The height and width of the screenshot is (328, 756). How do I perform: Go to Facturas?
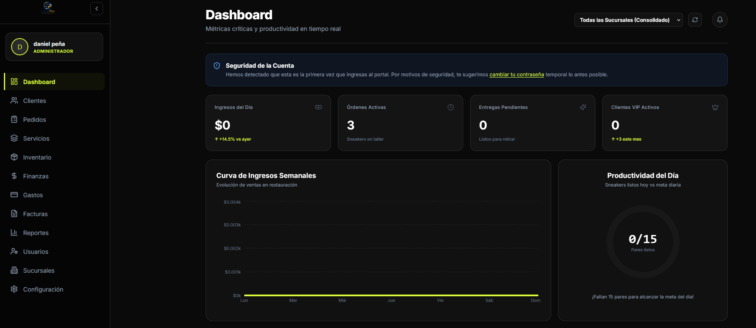[x=54, y=214]
